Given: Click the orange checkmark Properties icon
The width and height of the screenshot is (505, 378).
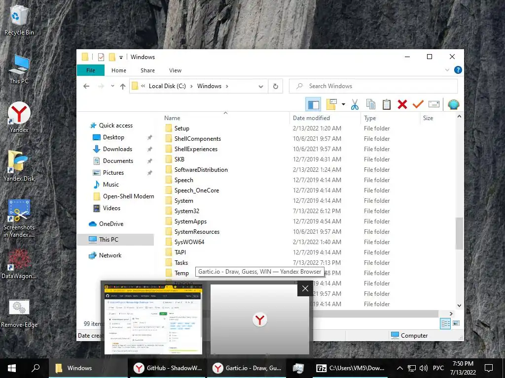Looking at the screenshot, I should pos(418,104).
